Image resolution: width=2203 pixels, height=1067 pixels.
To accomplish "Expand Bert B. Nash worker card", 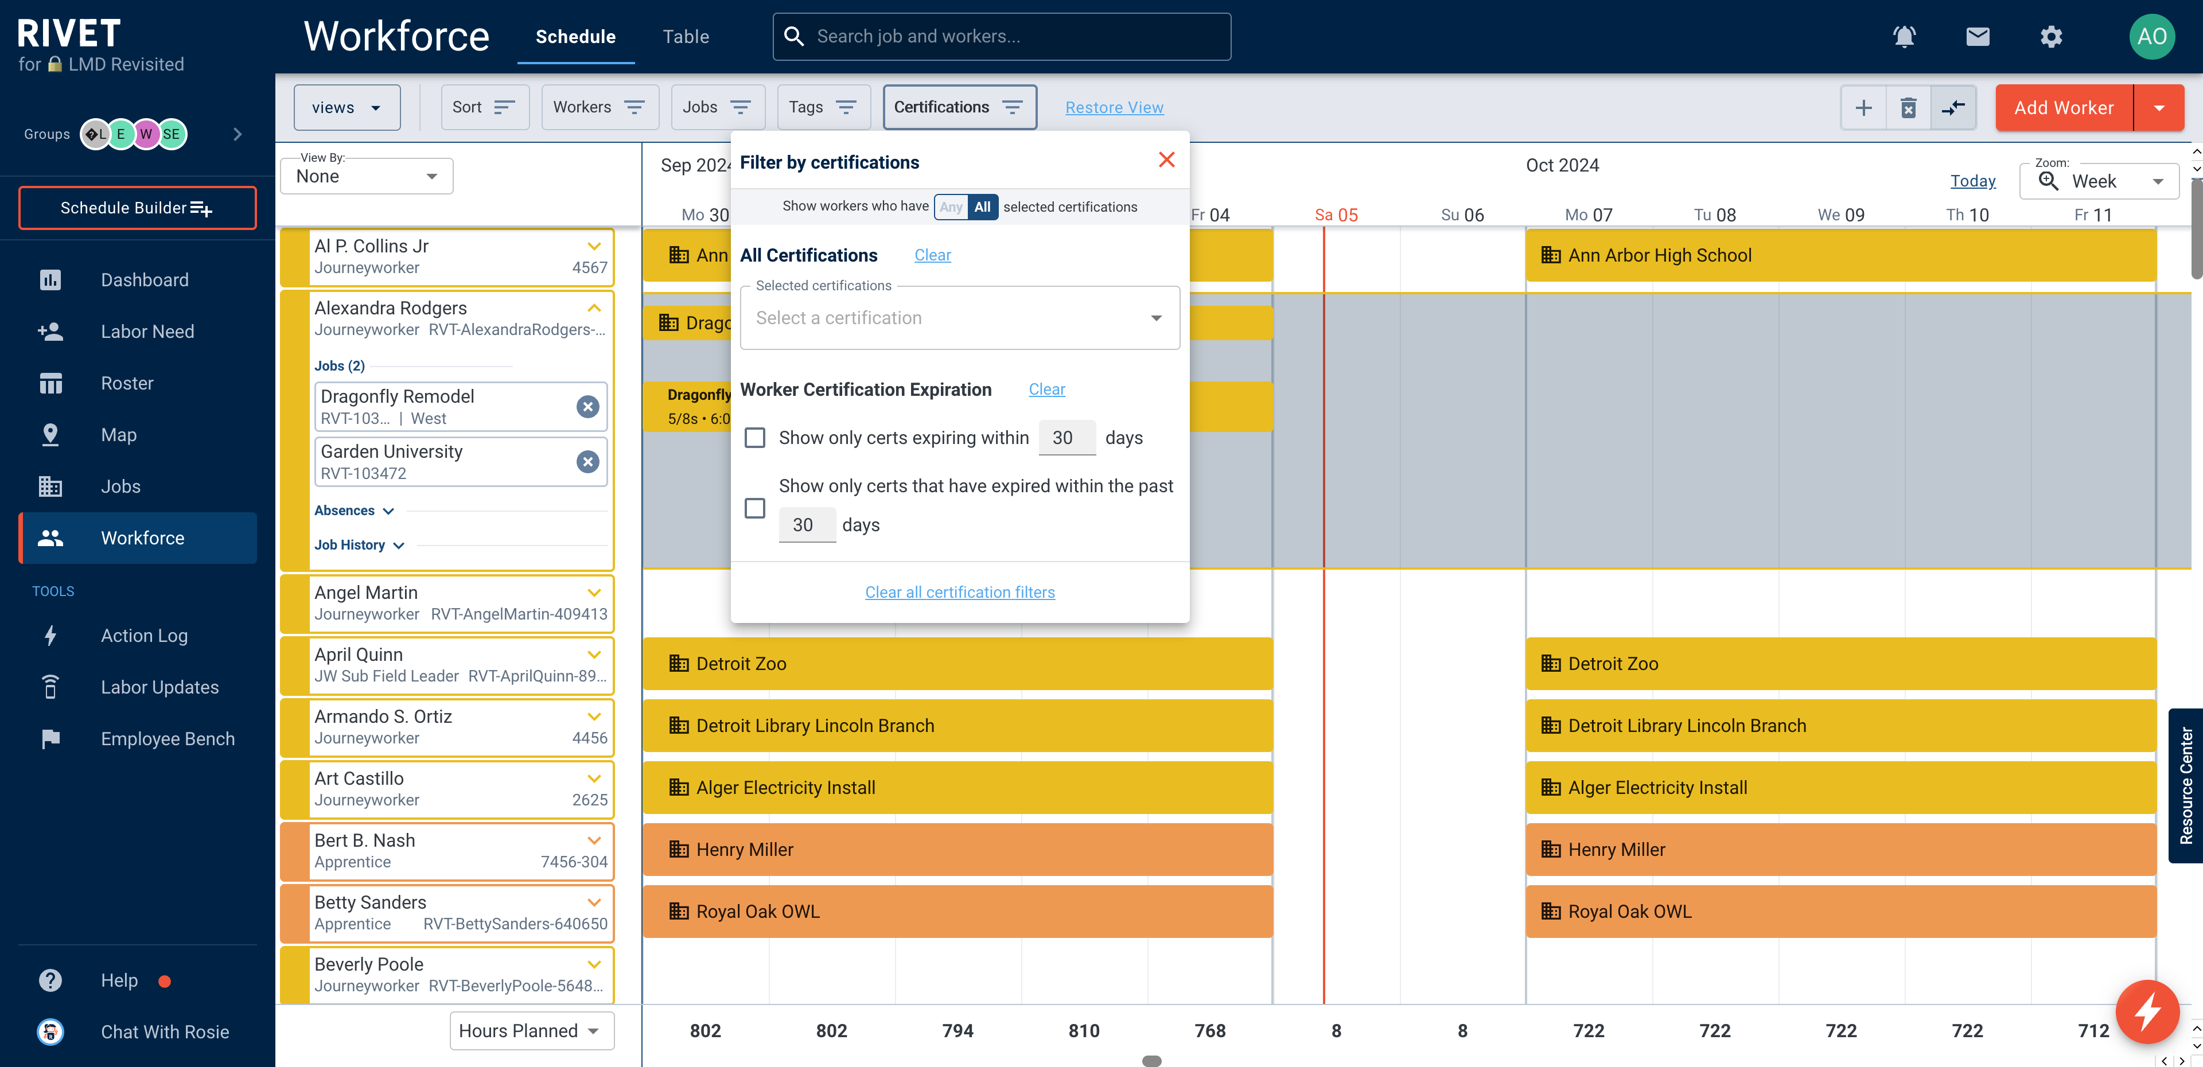I will 594,840.
